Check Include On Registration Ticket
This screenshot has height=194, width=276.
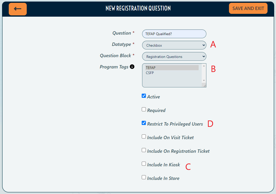[144, 150]
